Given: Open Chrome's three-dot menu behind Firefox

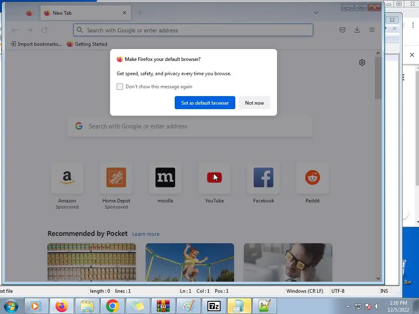Looking at the screenshot, I should coord(413,25).
